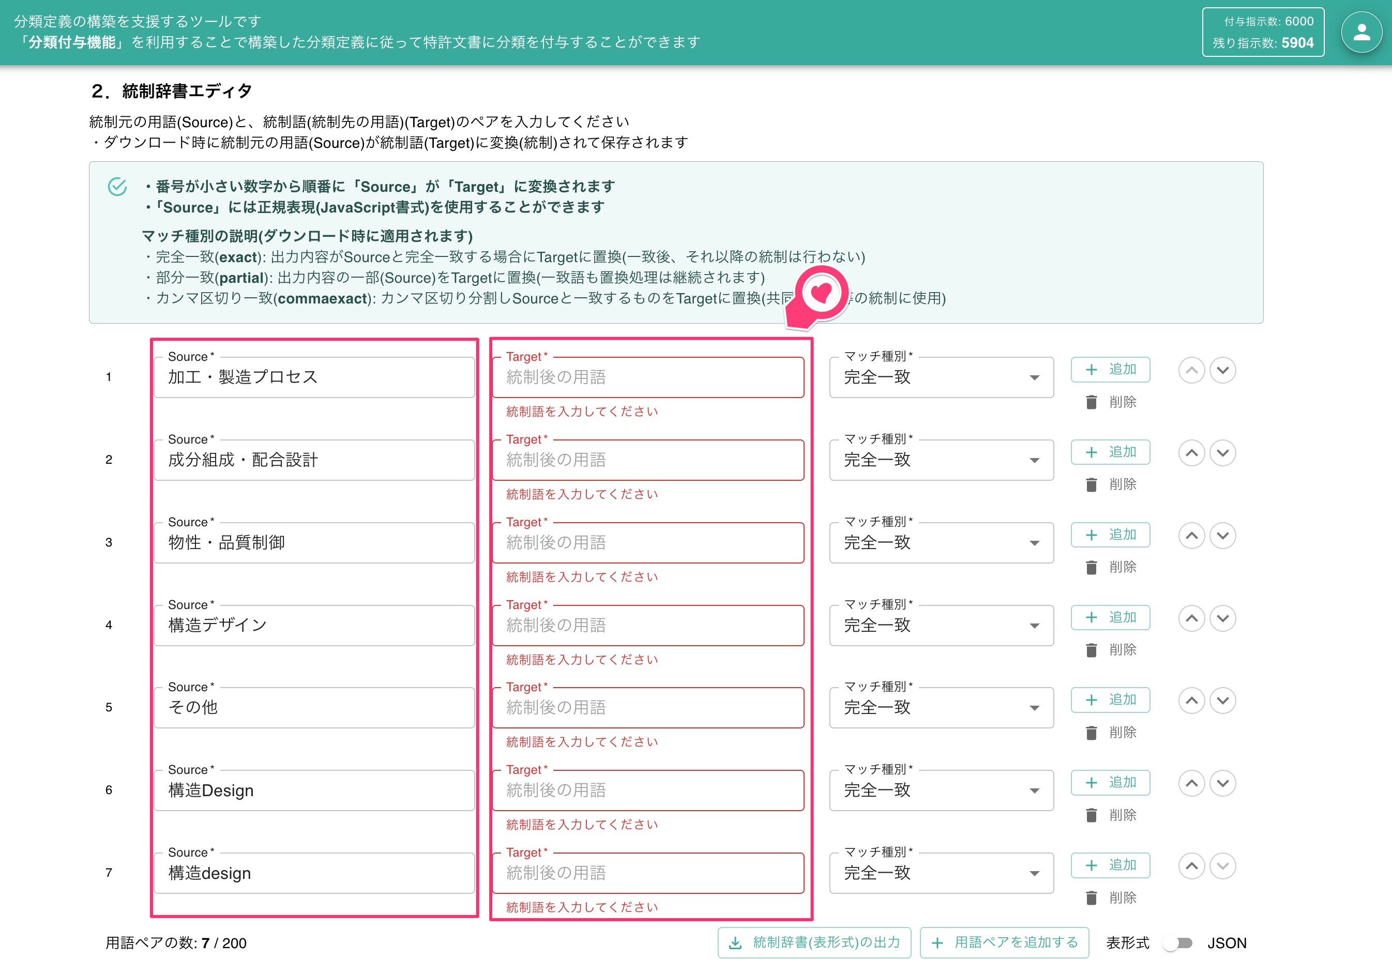The height and width of the screenshot is (974, 1392).
Task: Open マッチ種別 dropdown for row 4
Action: click(x=941, y=625)
